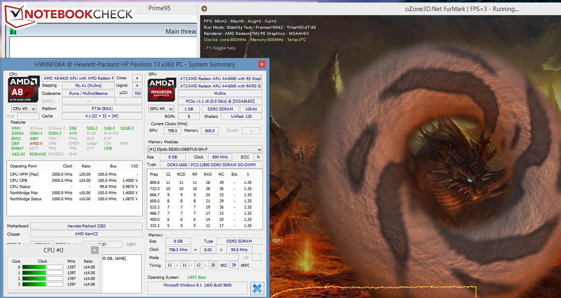Click the AMD A8 Elite Quad-Core logo

23,89
